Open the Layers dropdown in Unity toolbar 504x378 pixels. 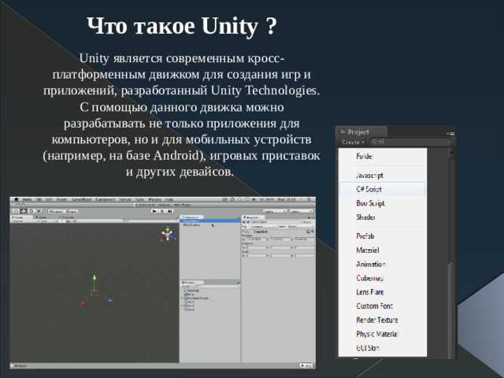coord(275,211)
